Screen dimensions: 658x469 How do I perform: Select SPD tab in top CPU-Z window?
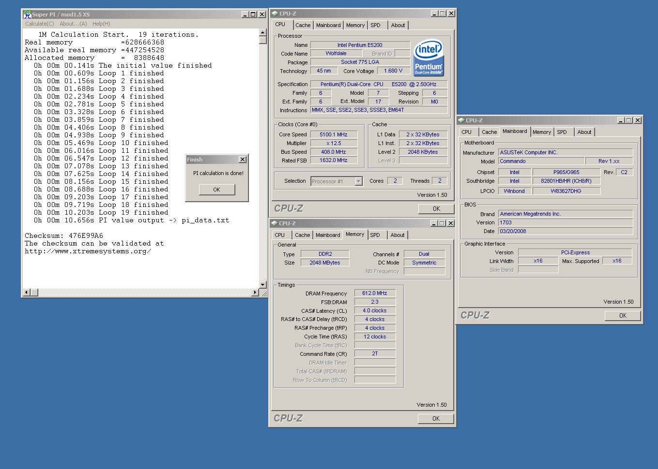[376, 25]
